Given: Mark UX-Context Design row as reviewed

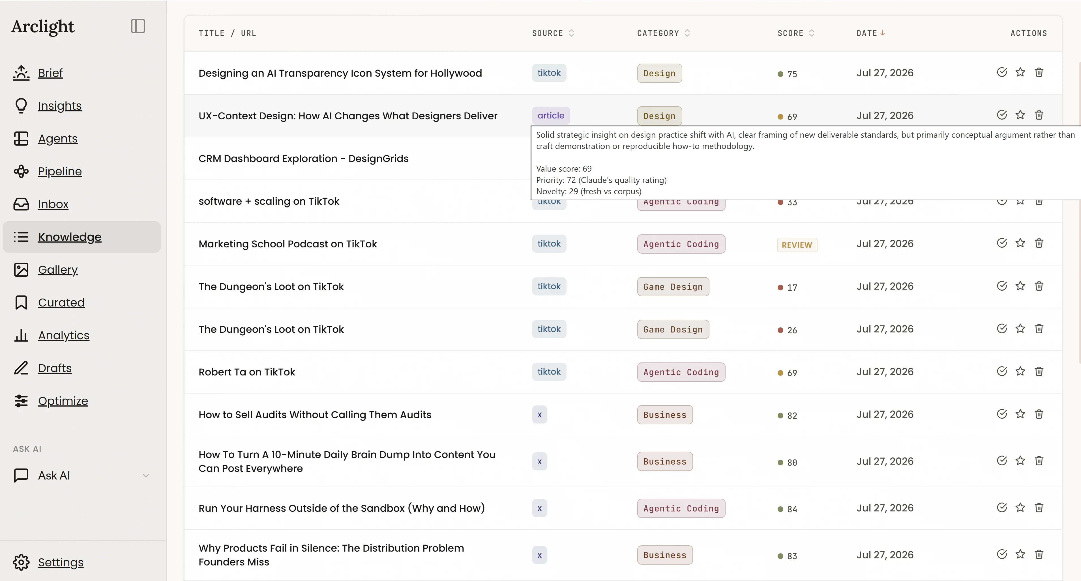Looking at the screenshot, I should coord(1002,115).
